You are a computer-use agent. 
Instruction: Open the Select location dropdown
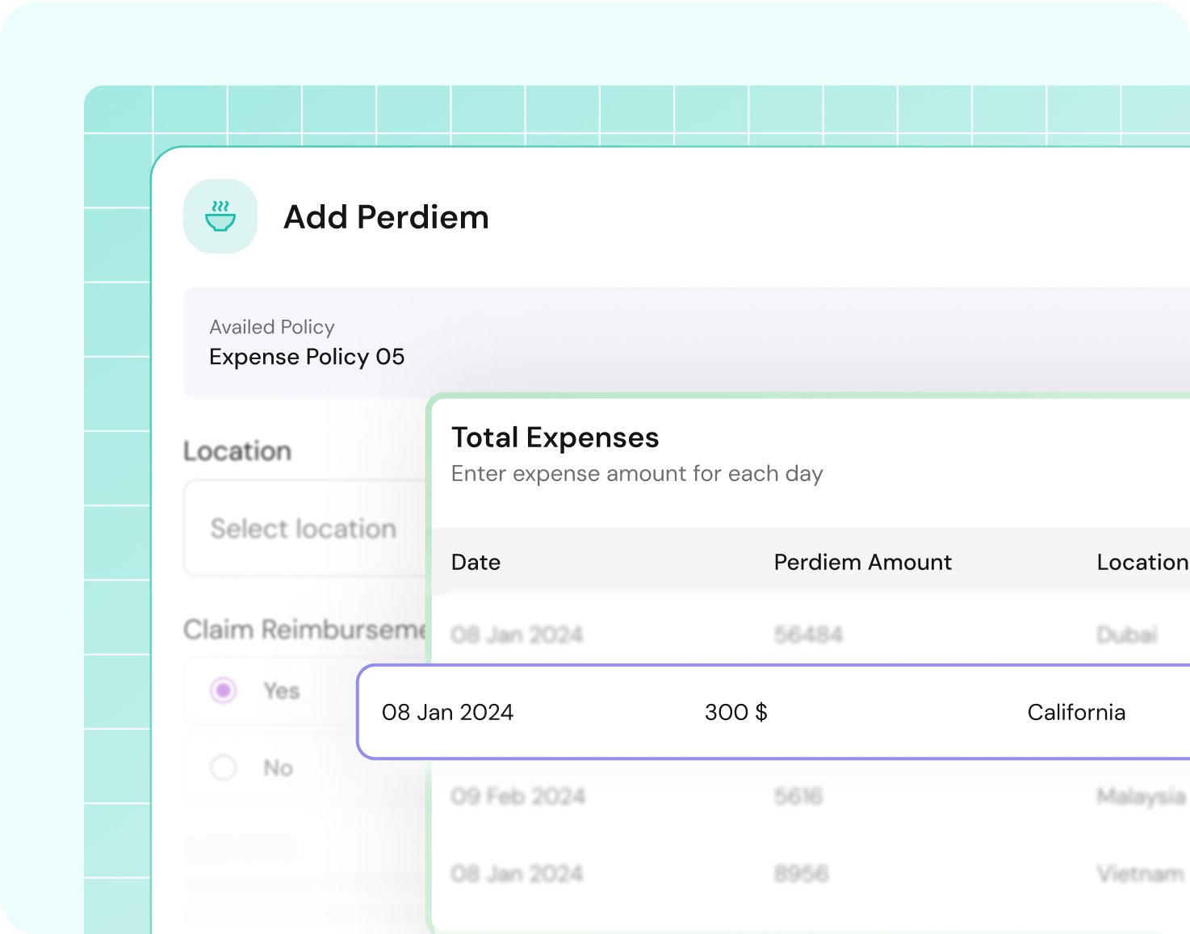[305, 529]
